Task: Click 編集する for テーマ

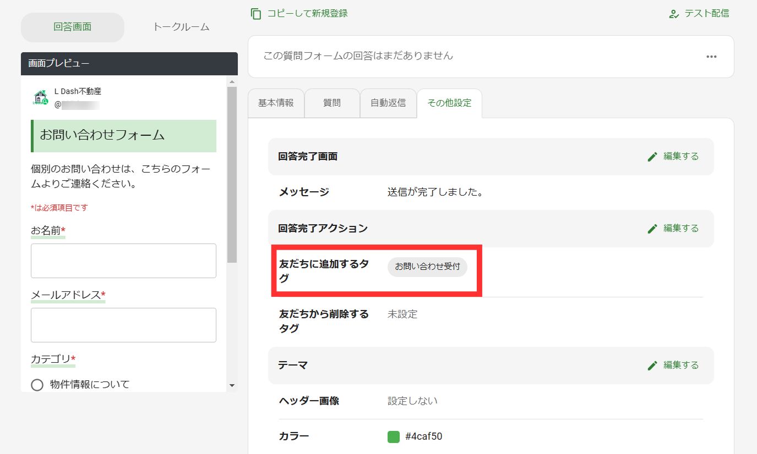Action: point(681,366)
